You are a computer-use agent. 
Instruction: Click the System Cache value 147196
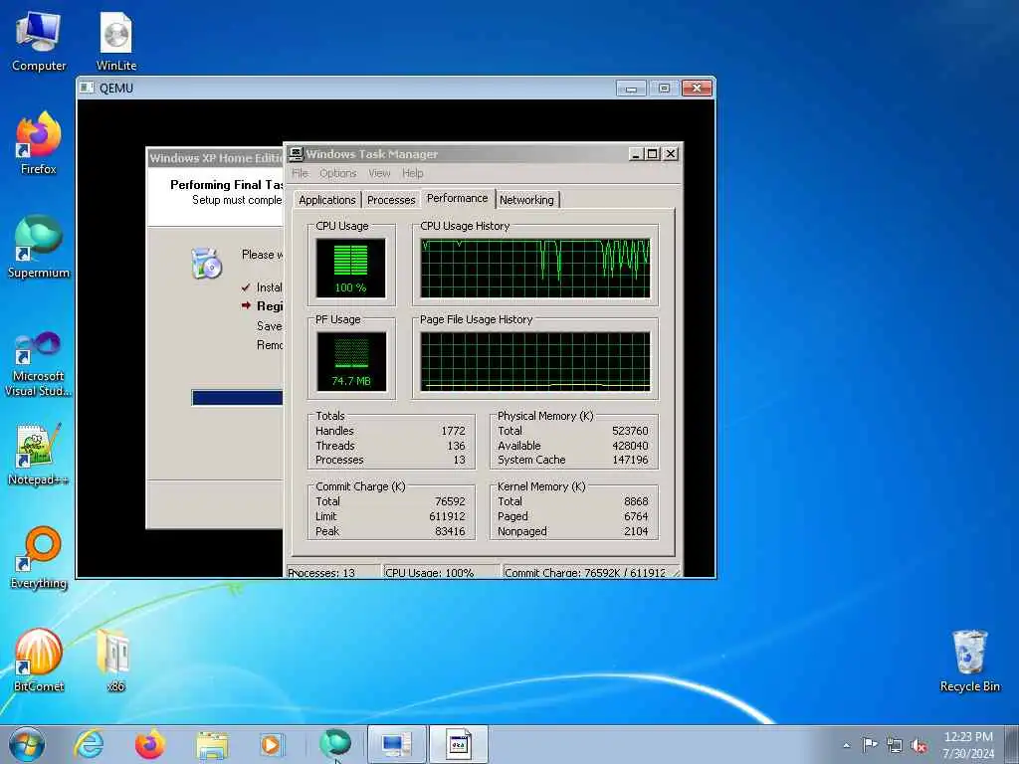pyautogui.click(x=630, y=460)
